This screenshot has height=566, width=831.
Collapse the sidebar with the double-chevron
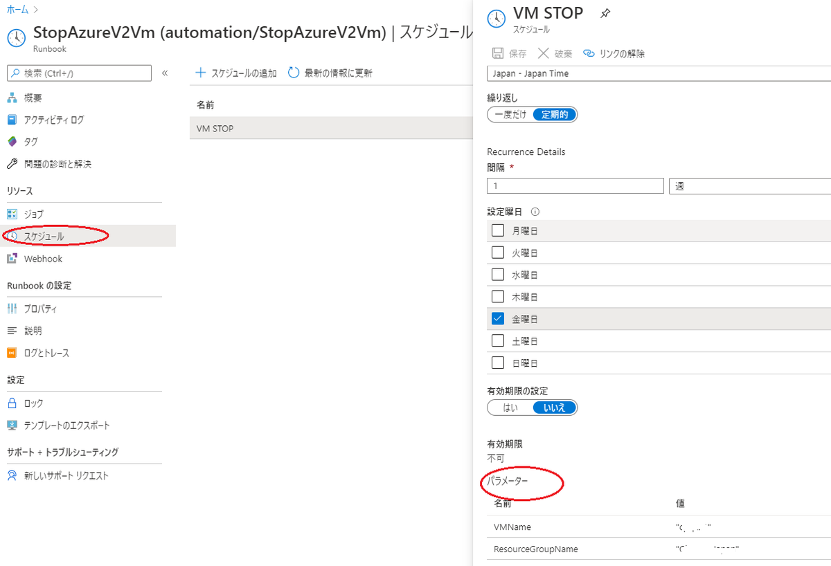pyautogui.click(x=165, y=73)
